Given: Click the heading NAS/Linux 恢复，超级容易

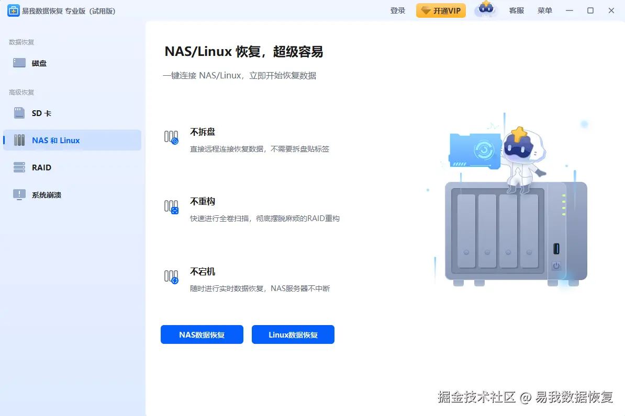Looking at the screenshot, I should (x=243, y=52).
